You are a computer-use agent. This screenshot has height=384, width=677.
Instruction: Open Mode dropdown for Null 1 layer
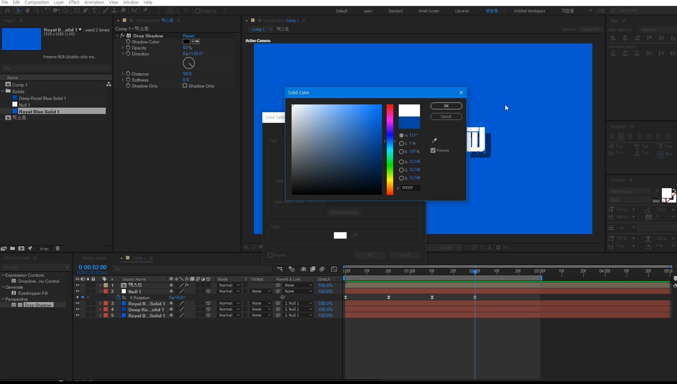pos(229,292)
